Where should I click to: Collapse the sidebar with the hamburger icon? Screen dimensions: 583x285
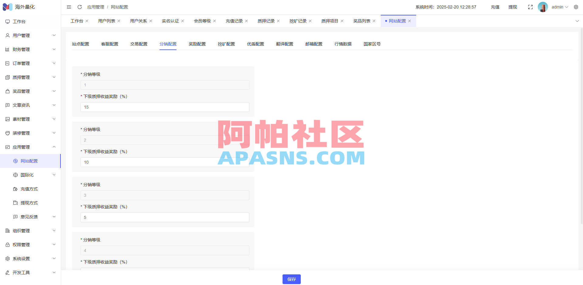[69, 7]
